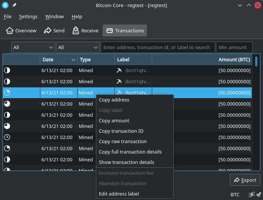Open the Receive page
The height and width of the screenshot is (200, 263).
click(x=85, y=30)
